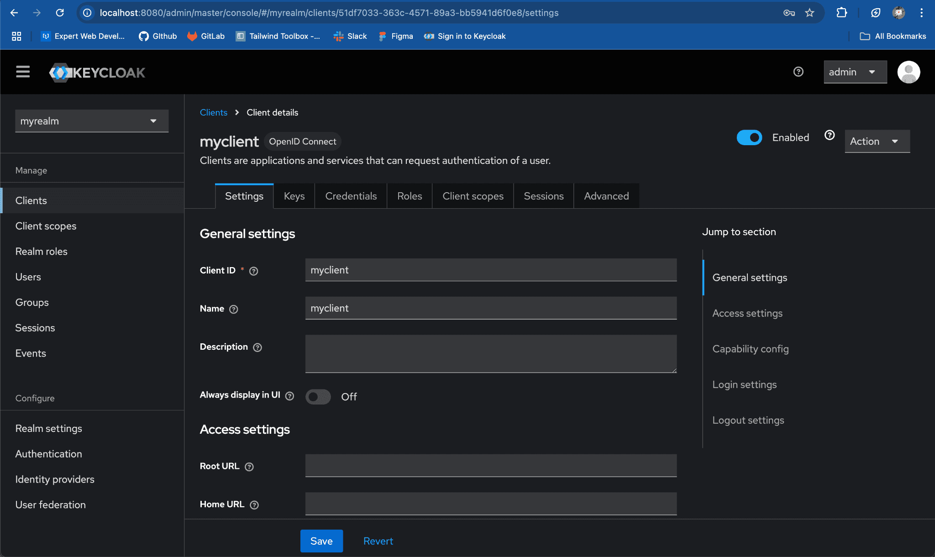Click the help icon in top header
Screen dimensions: 935x557
click(x=798, y=72)
